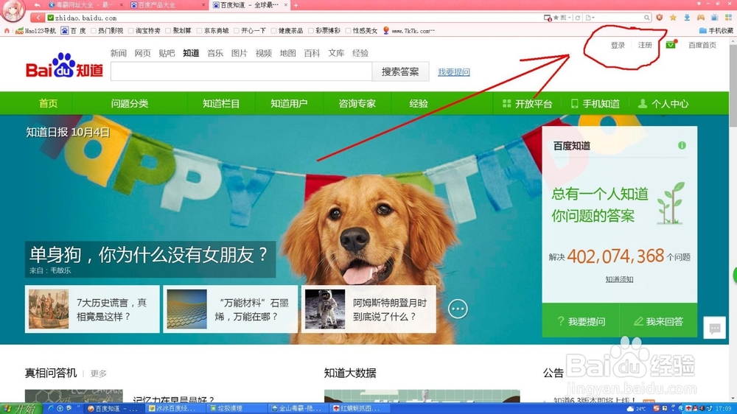Open the 手机收藏 folder icon
This screenshot has height=414, width=737.
(x=702, y=30)
